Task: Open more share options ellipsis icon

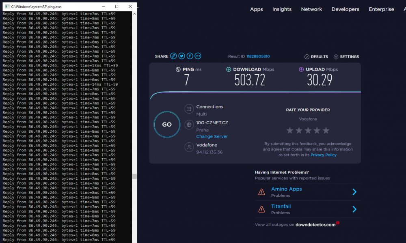Action: pos(198,56)
